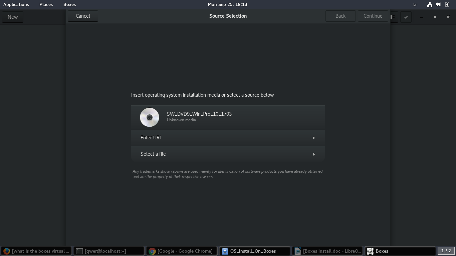This screenshot has height=256, width=456.
Task: Switch to the qwer@localhost terminal window
Action: click(x=109, y=251)
